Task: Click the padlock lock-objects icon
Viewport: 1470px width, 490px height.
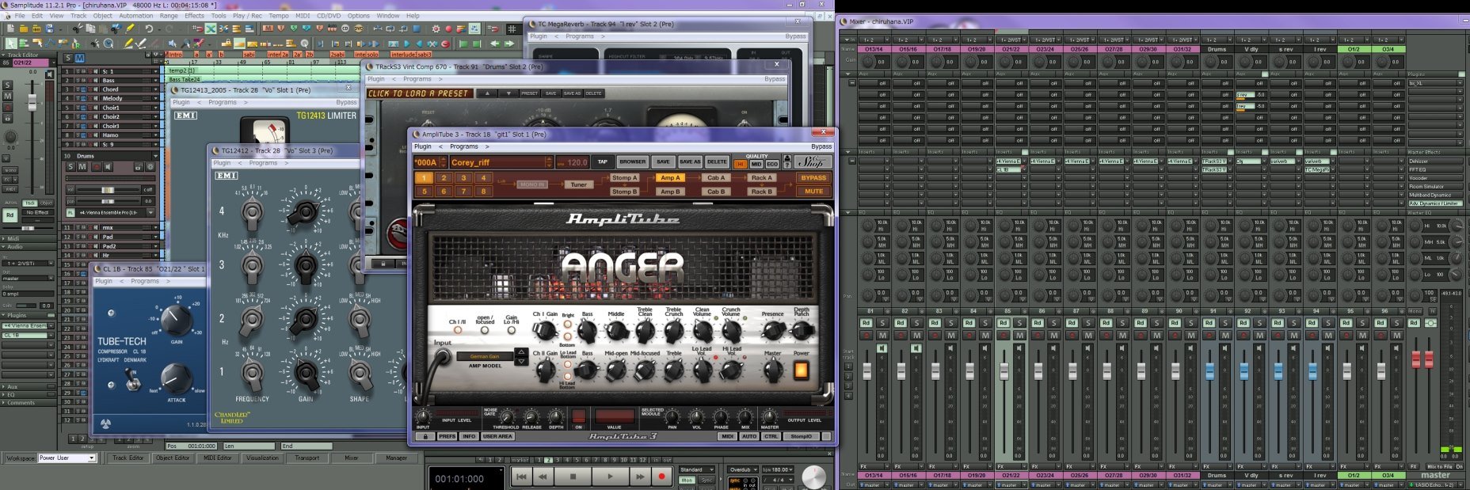Action: click(226, 44)
